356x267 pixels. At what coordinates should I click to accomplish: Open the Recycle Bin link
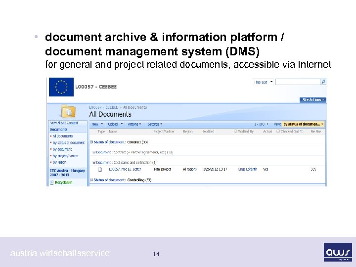(x=64, y=182)
